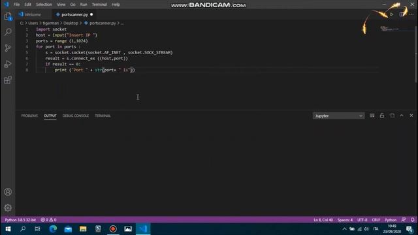Open the Selection menu
418x235 pixels.
coord(44,5)
